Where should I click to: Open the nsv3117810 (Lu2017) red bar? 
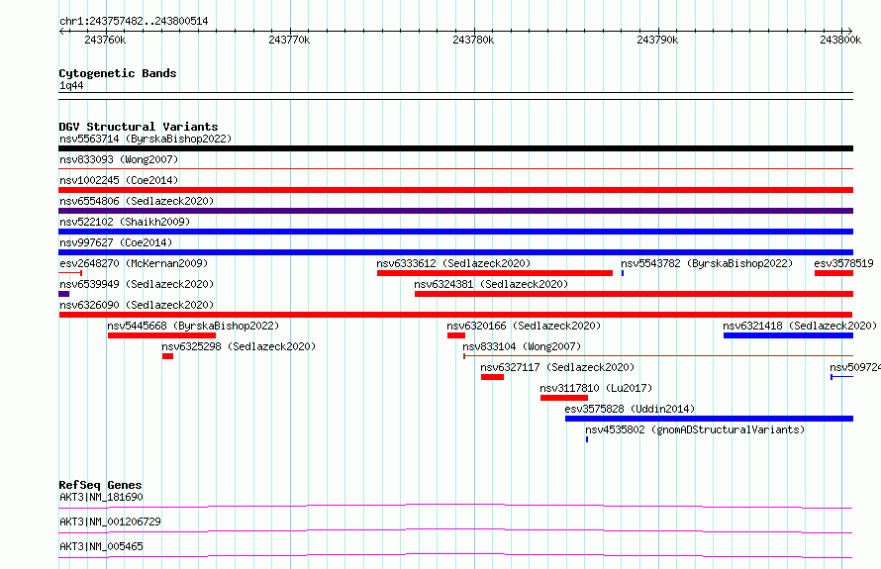click(564, 398)
